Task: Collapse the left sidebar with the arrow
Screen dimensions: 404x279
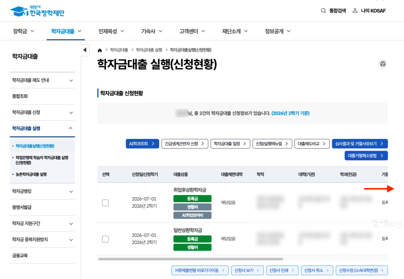Action: point(85,50)
